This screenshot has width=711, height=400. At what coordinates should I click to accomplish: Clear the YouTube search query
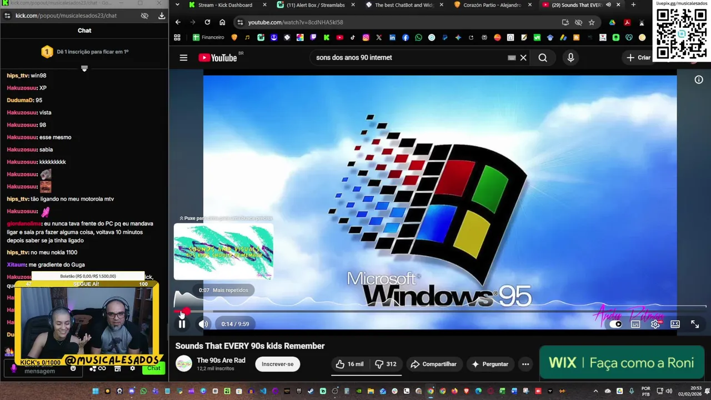[523, 57]
